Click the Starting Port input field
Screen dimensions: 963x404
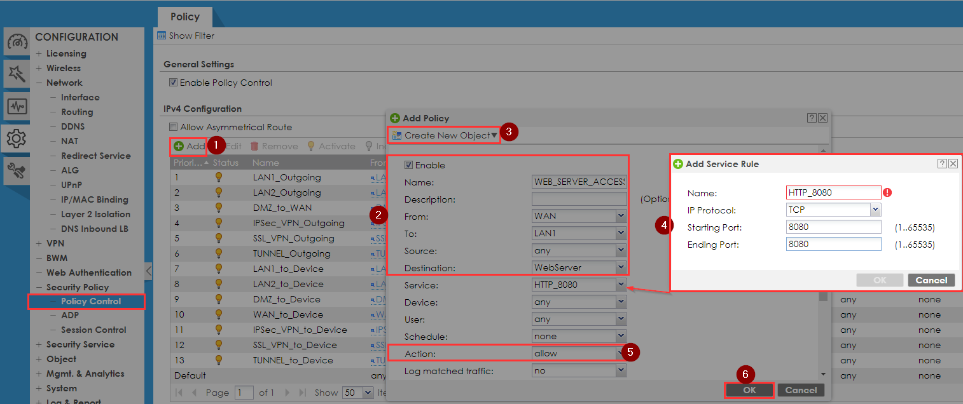tap(833, 227)
